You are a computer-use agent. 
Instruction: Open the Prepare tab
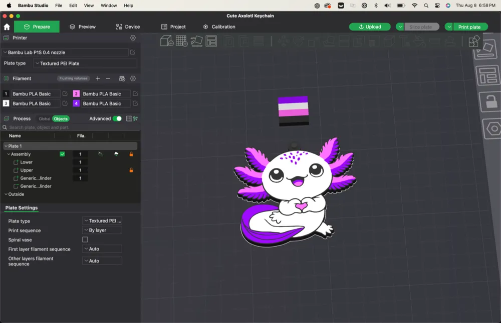[x=37, y=27]
